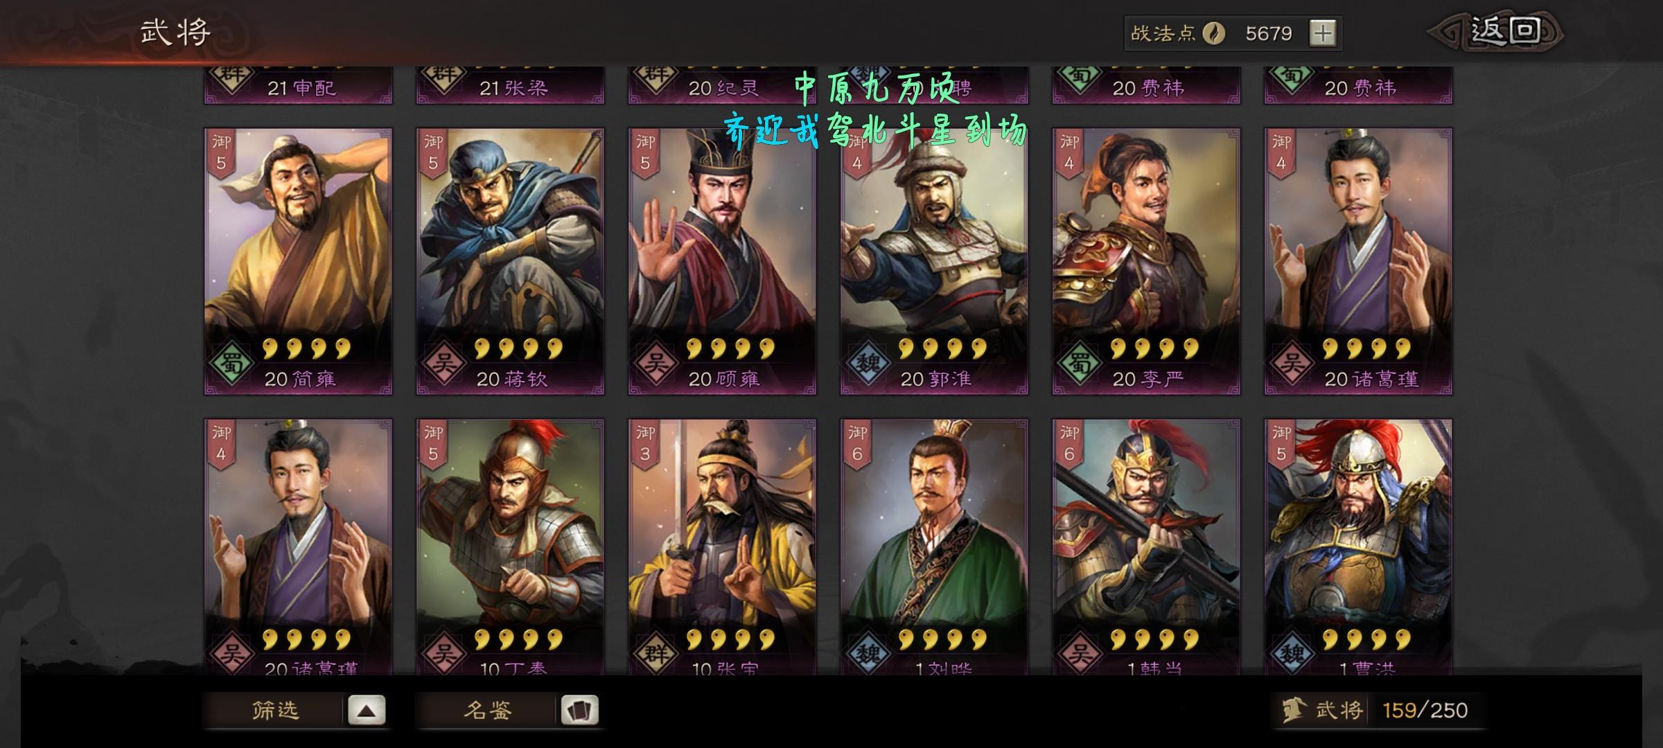
Task: Tap the general helmet icon beside 武将 count
Action: click(x=1292, y=710)
